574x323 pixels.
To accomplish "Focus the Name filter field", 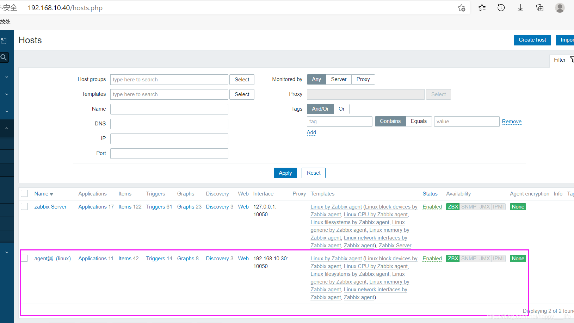I will pos(169,109).
